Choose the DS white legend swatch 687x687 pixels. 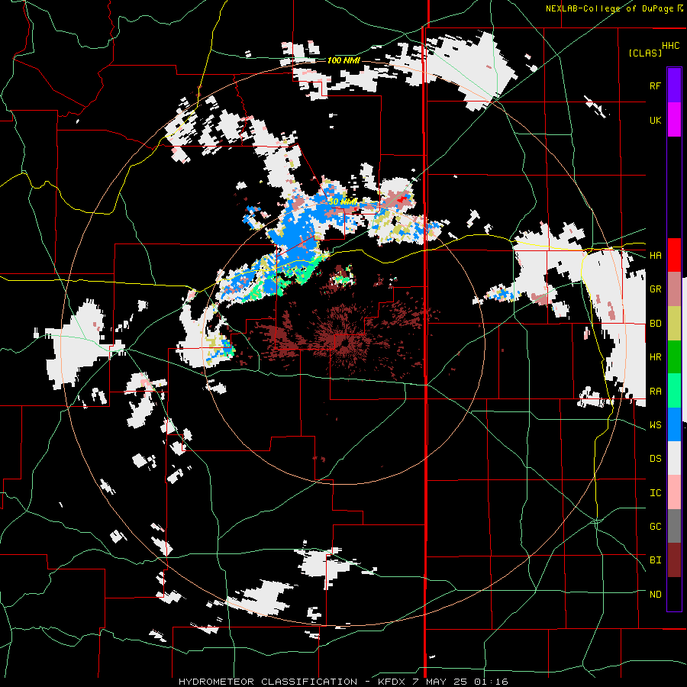674,458
